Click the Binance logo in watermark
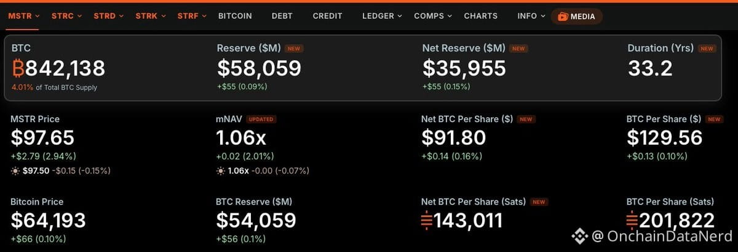 tap(579, 236)
